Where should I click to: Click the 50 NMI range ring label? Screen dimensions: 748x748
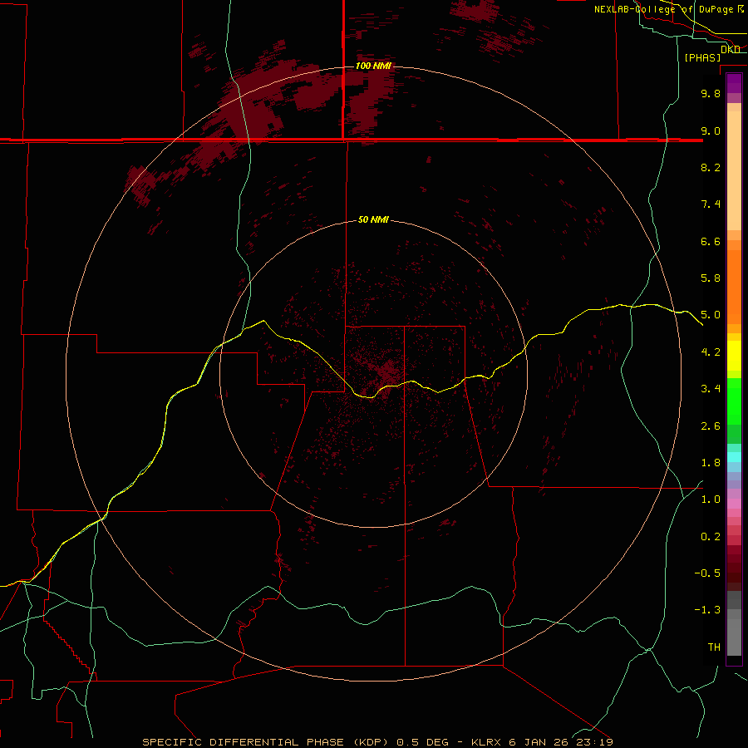(x=373, y=220)
